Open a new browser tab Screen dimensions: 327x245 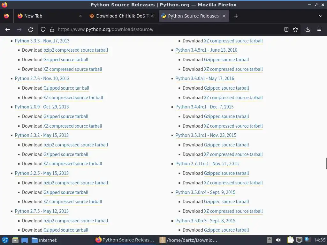236,16
